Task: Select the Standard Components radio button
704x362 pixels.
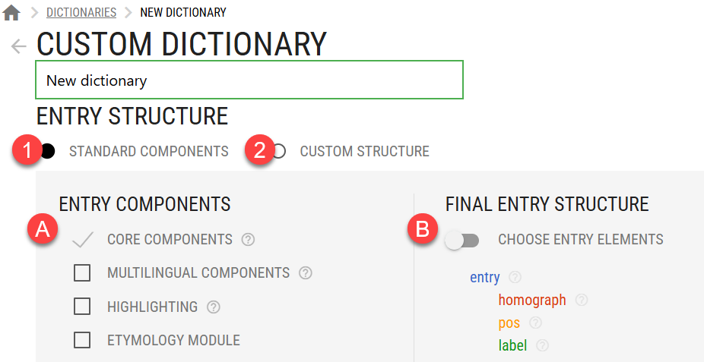Action: (48, 152)
